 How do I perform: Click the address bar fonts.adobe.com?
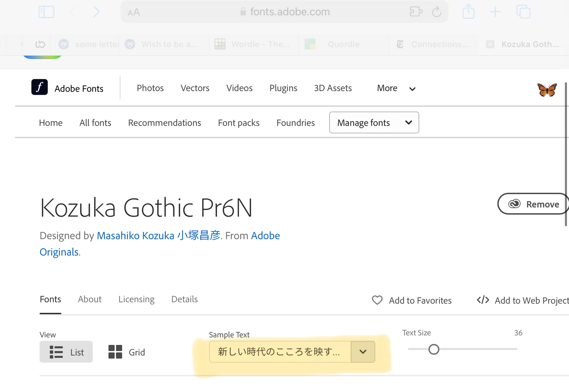coord(284,12)
